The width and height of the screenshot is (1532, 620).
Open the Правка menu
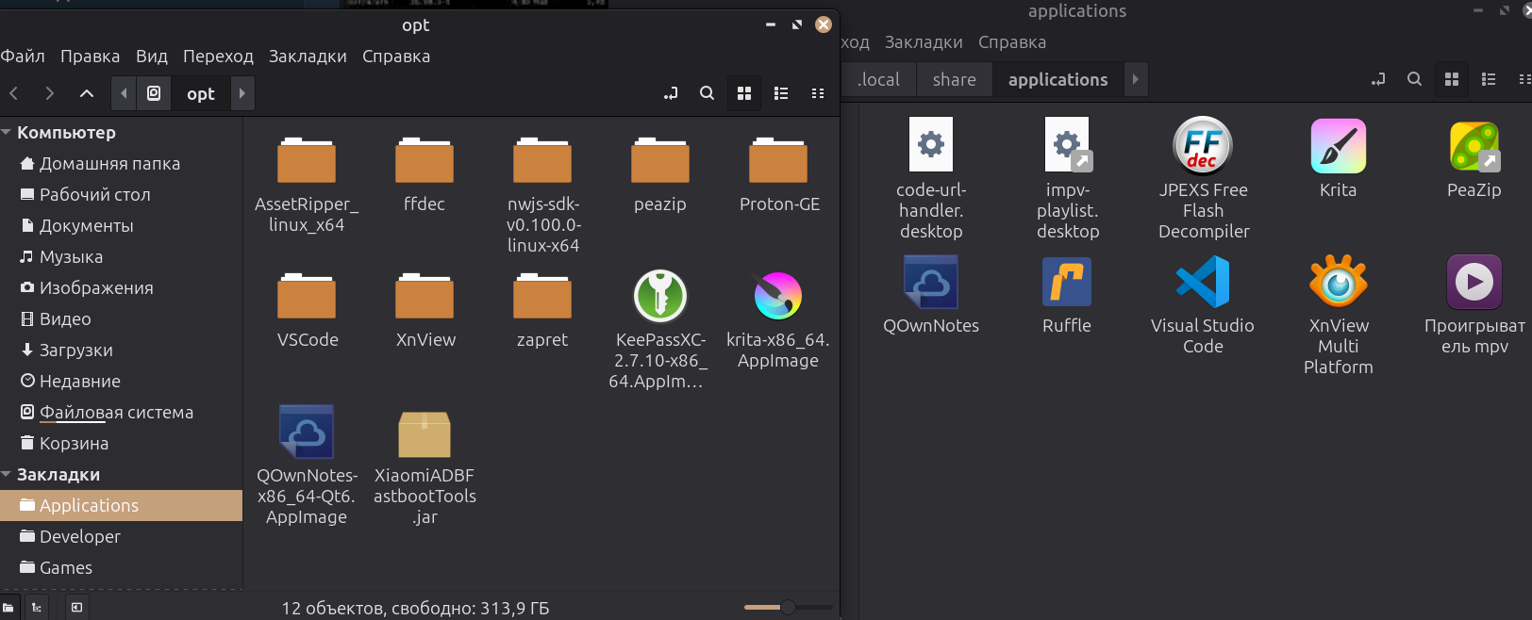[x=90, y=56]
